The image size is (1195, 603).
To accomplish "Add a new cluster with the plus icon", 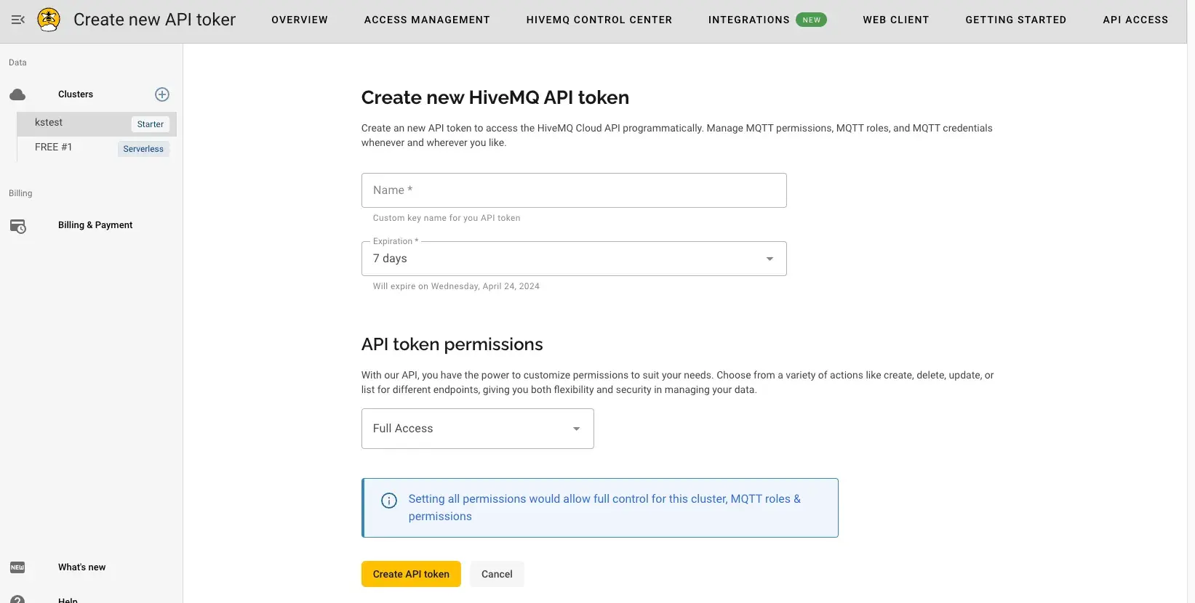I will [162, 94].
